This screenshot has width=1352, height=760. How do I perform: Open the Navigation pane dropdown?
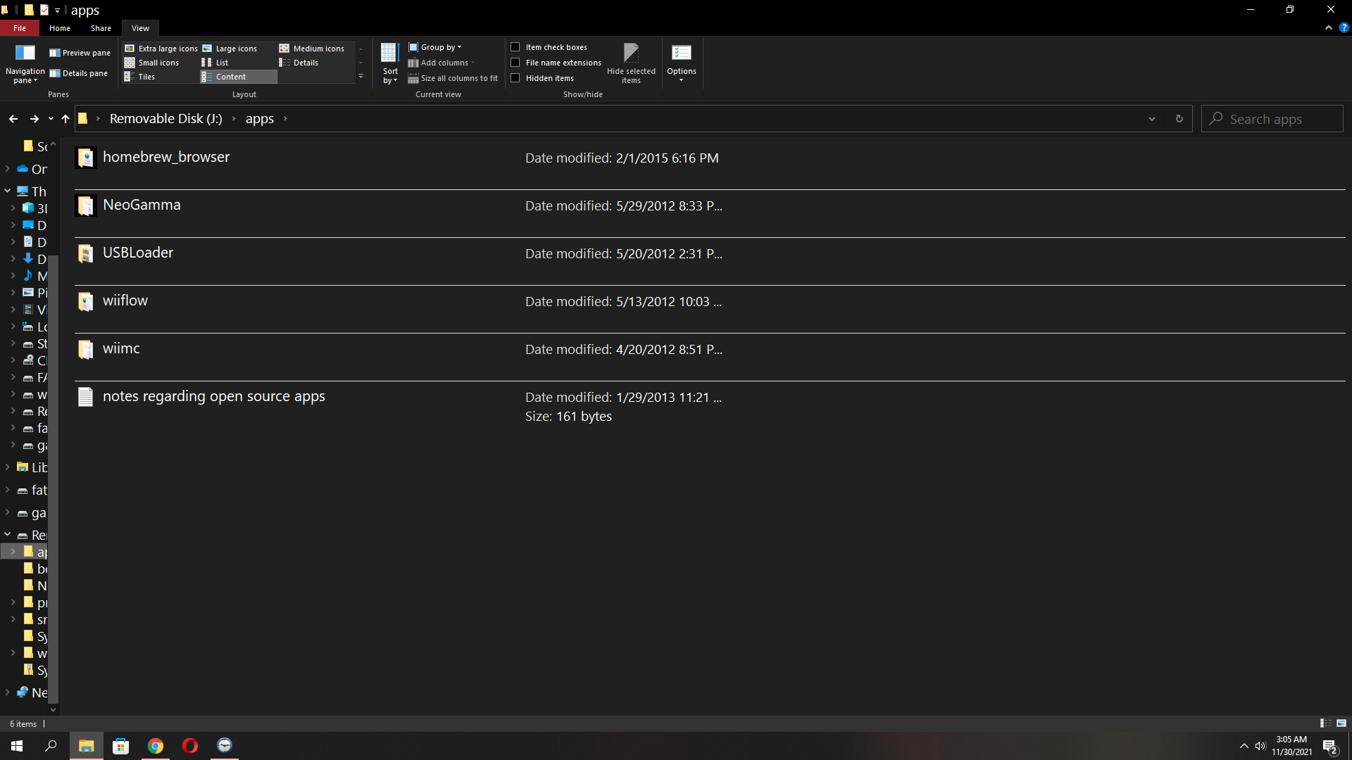(25, 63)
